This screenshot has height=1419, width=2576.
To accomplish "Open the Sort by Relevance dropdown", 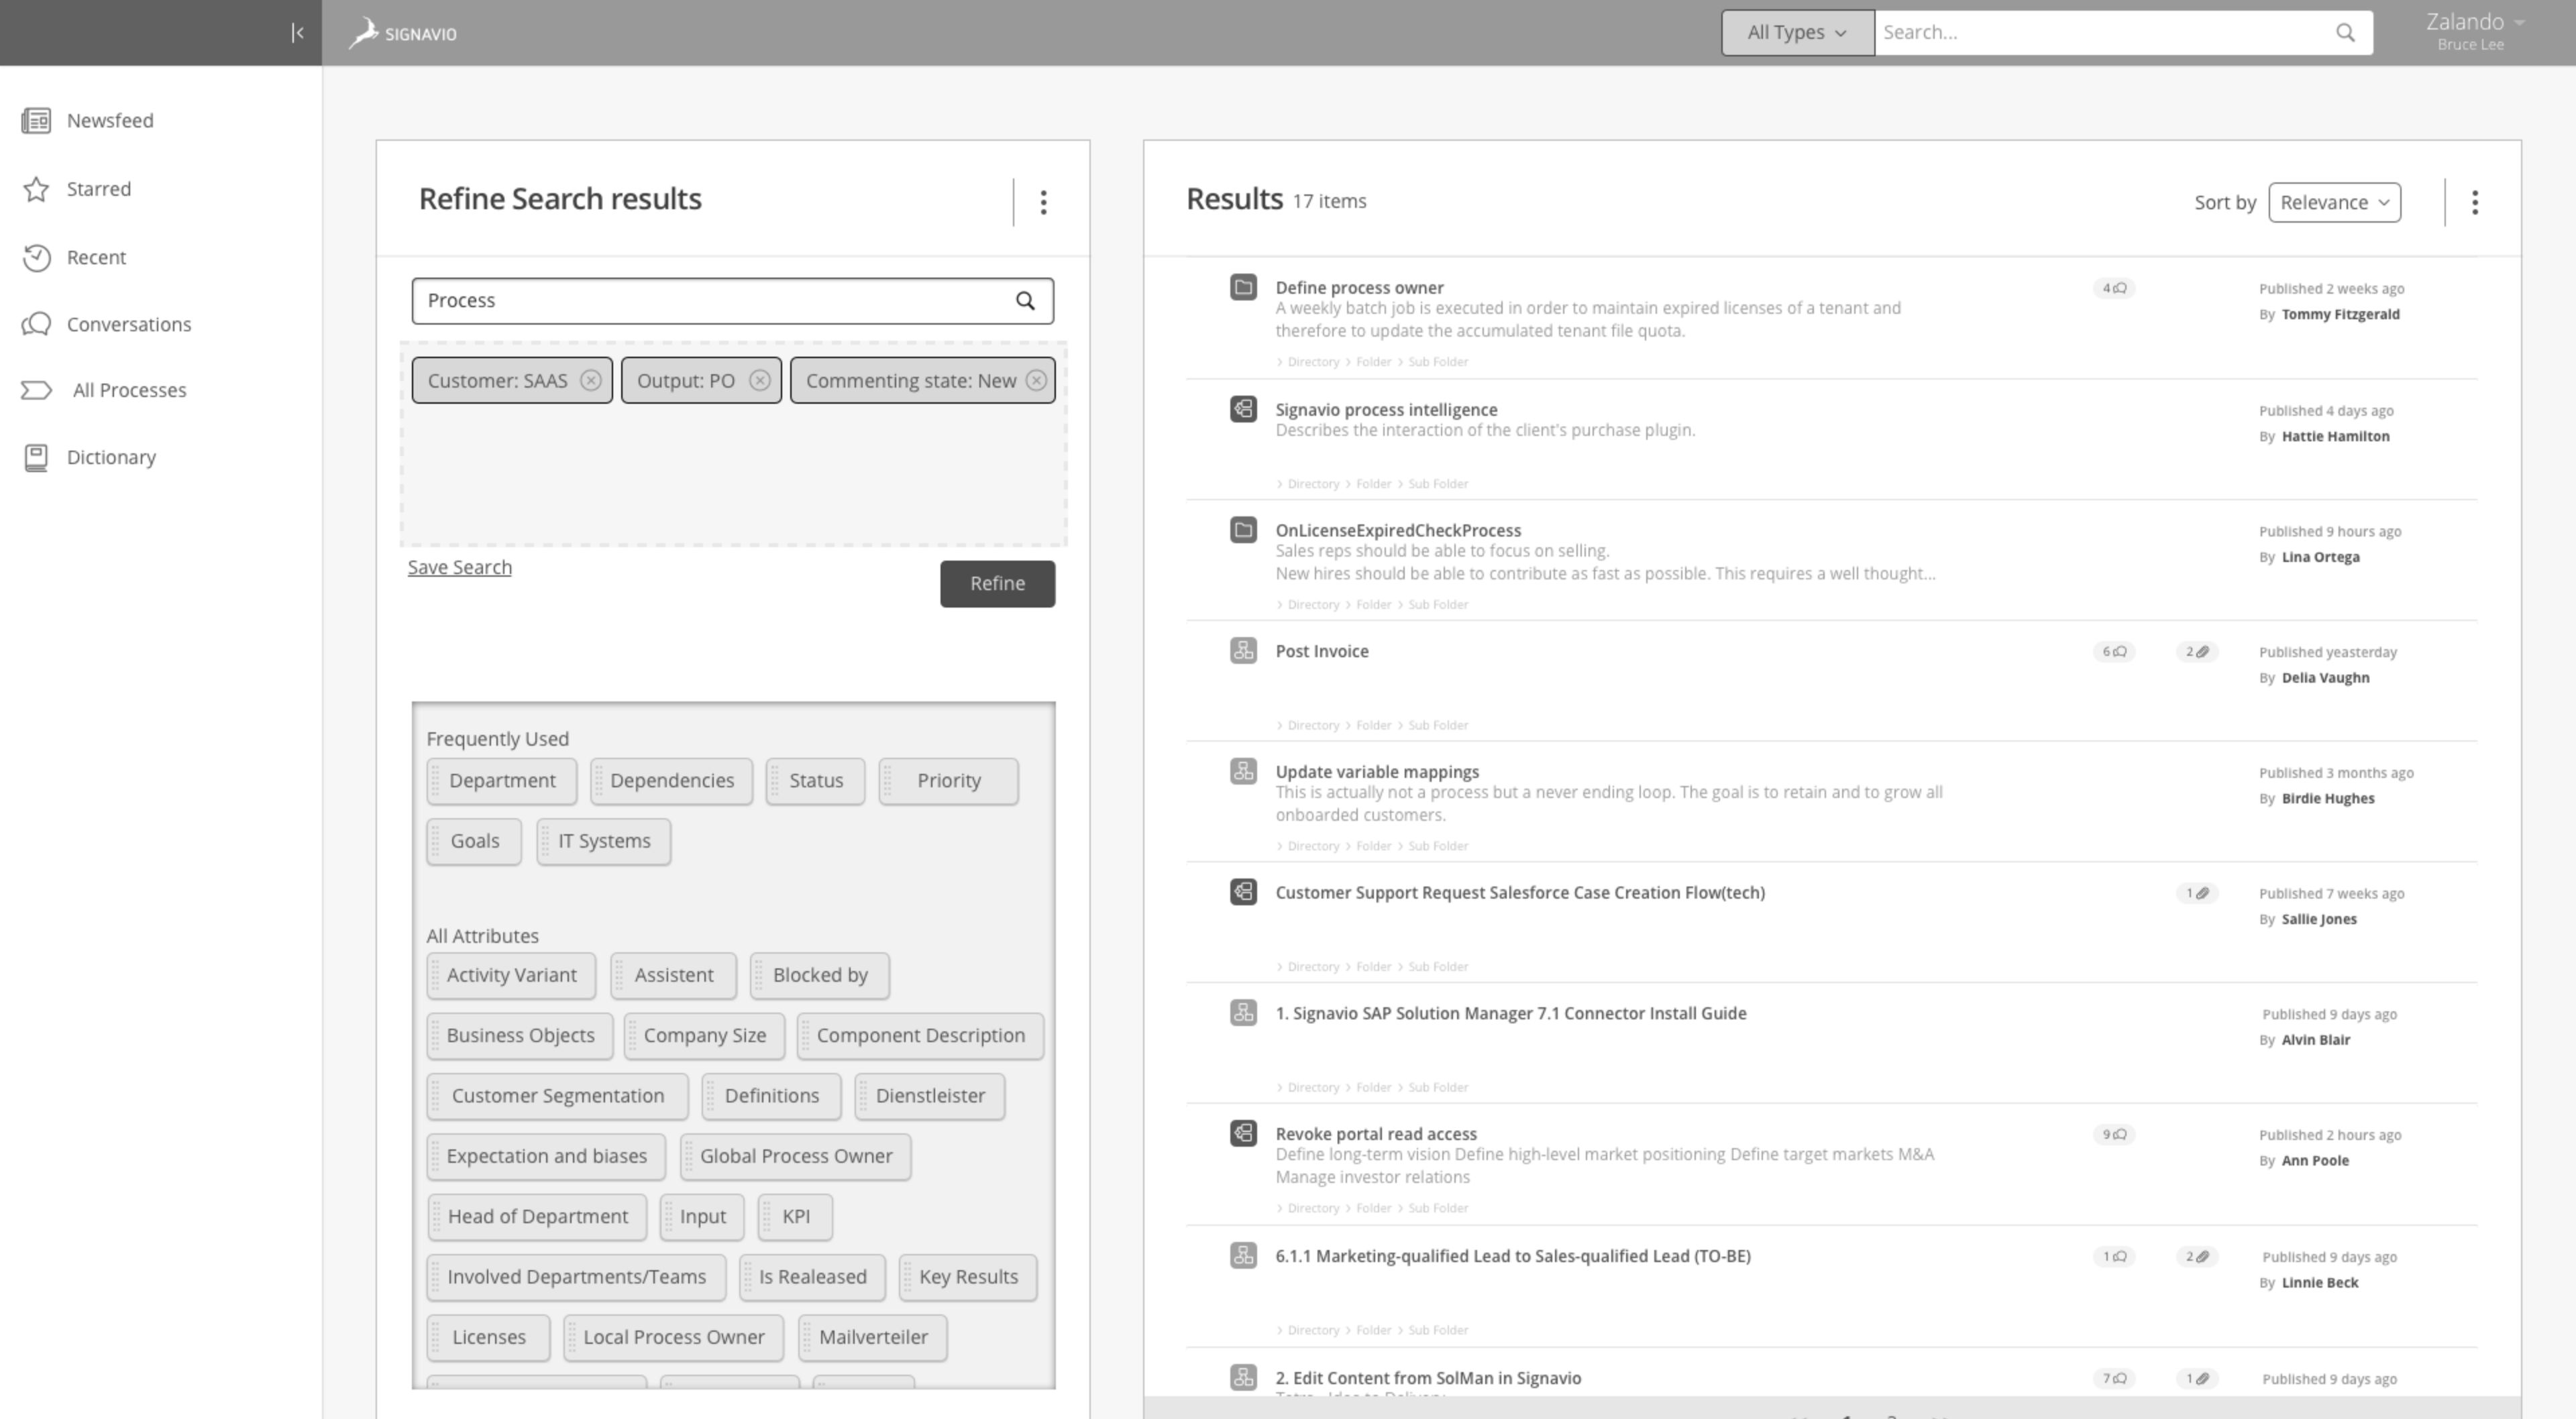I will 2334,203.
